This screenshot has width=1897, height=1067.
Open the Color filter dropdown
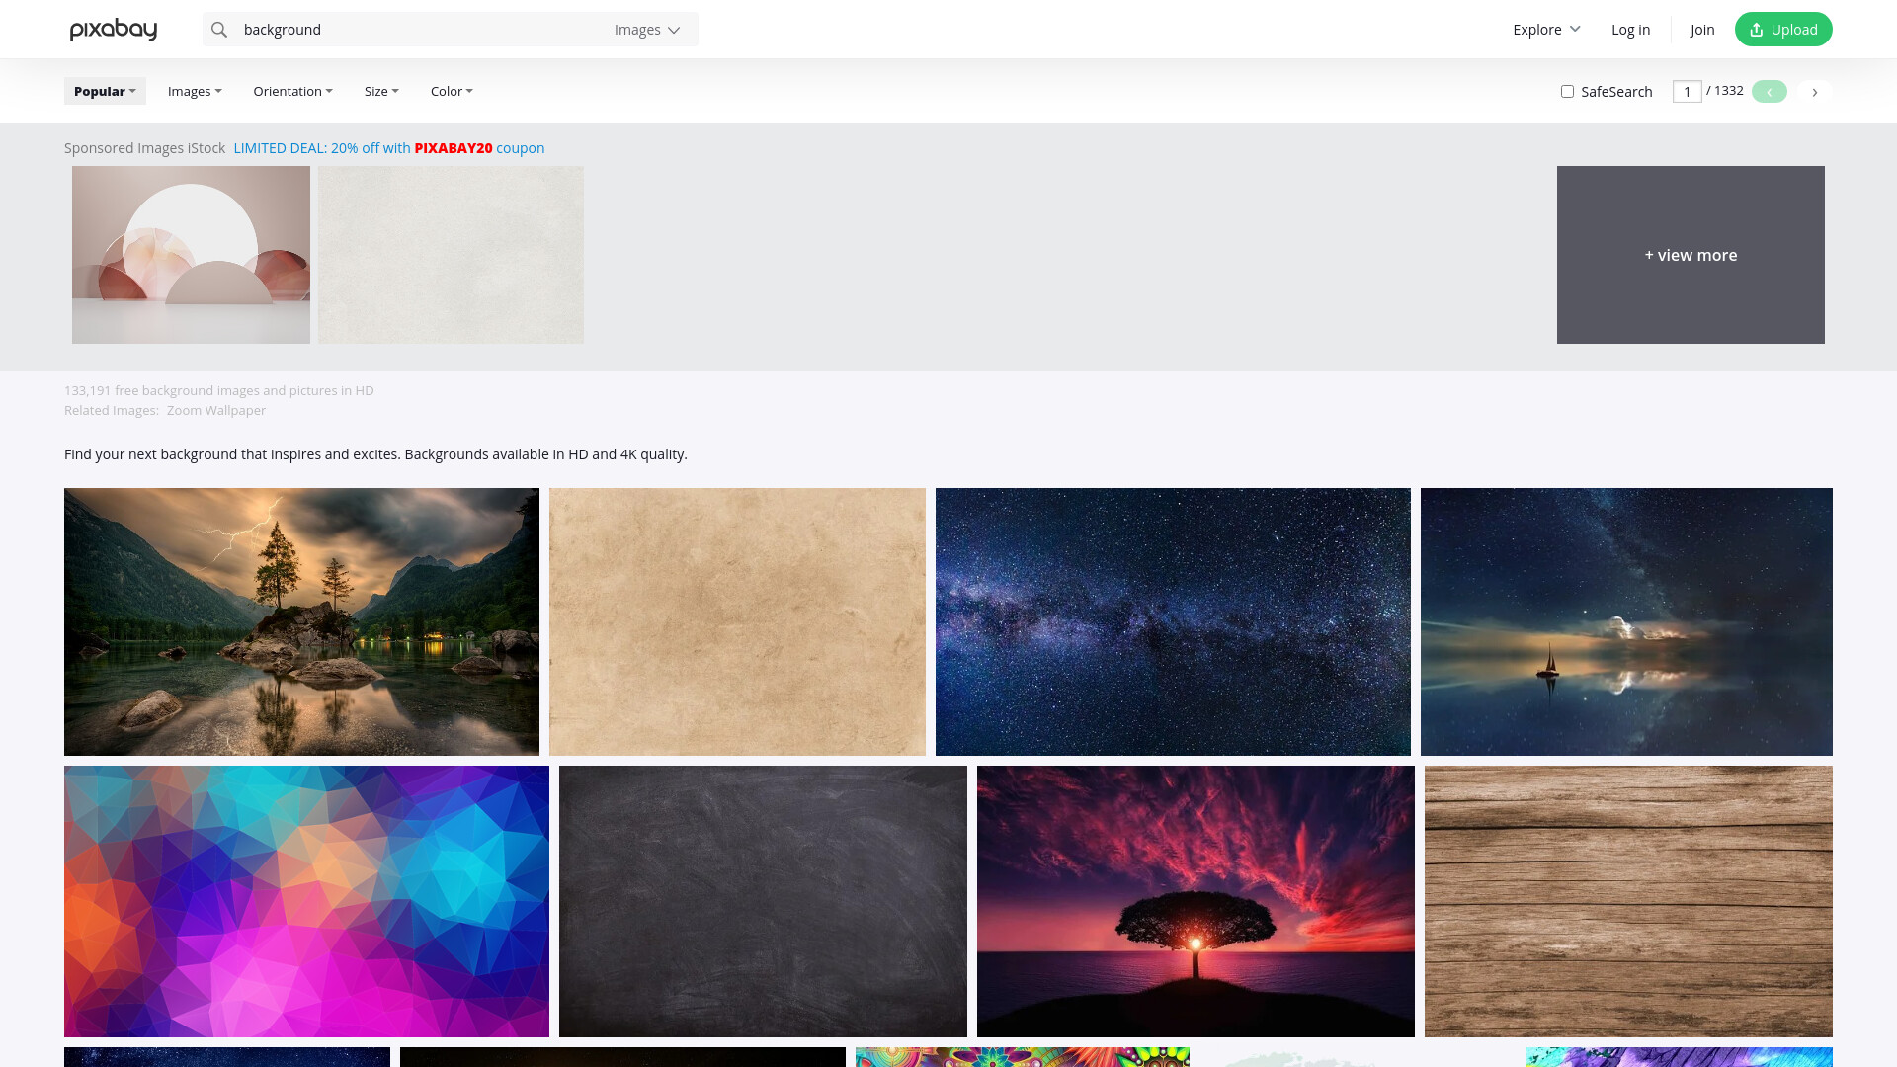tap(452, 91)
